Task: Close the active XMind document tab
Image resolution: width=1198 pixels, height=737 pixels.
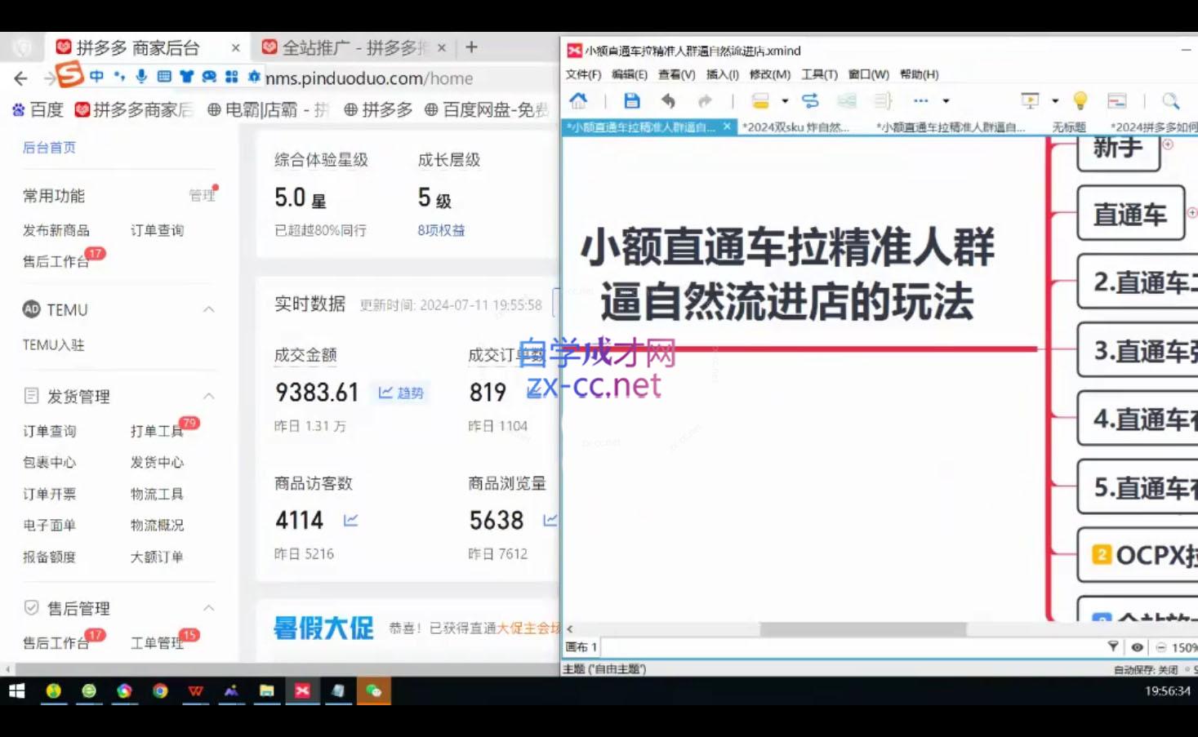Action: [727, 127]
